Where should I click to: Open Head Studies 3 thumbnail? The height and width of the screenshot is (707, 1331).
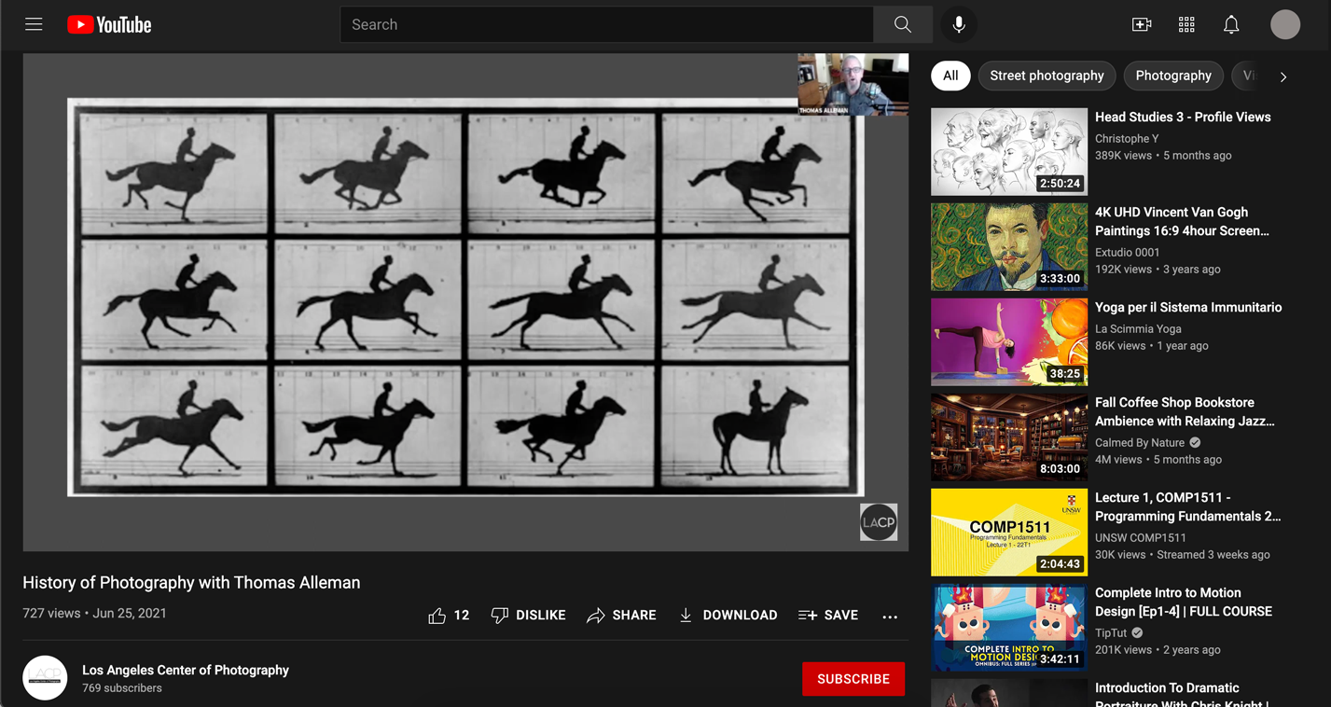click(x=1009, y=151)
